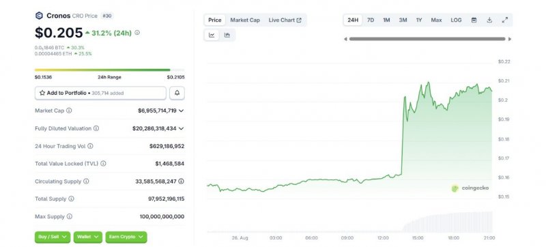
Task: Open Max Supply info icon
Action: pyautogui.click(x=70, y=216)
